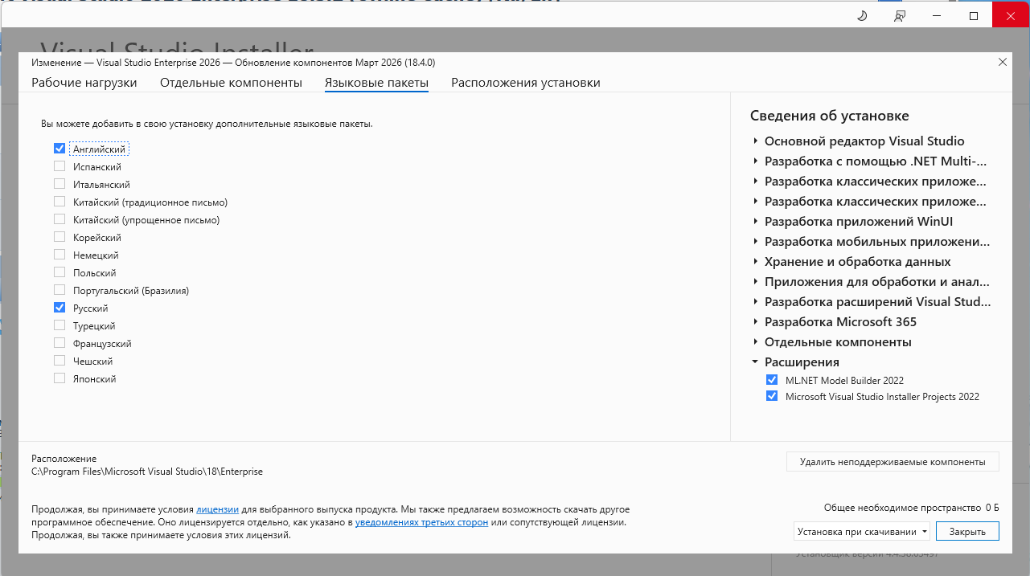Expand Хранение и обработка данных arrow
Screen dimensions: 1030x576
pyautogui.click(x=756, y=261)
